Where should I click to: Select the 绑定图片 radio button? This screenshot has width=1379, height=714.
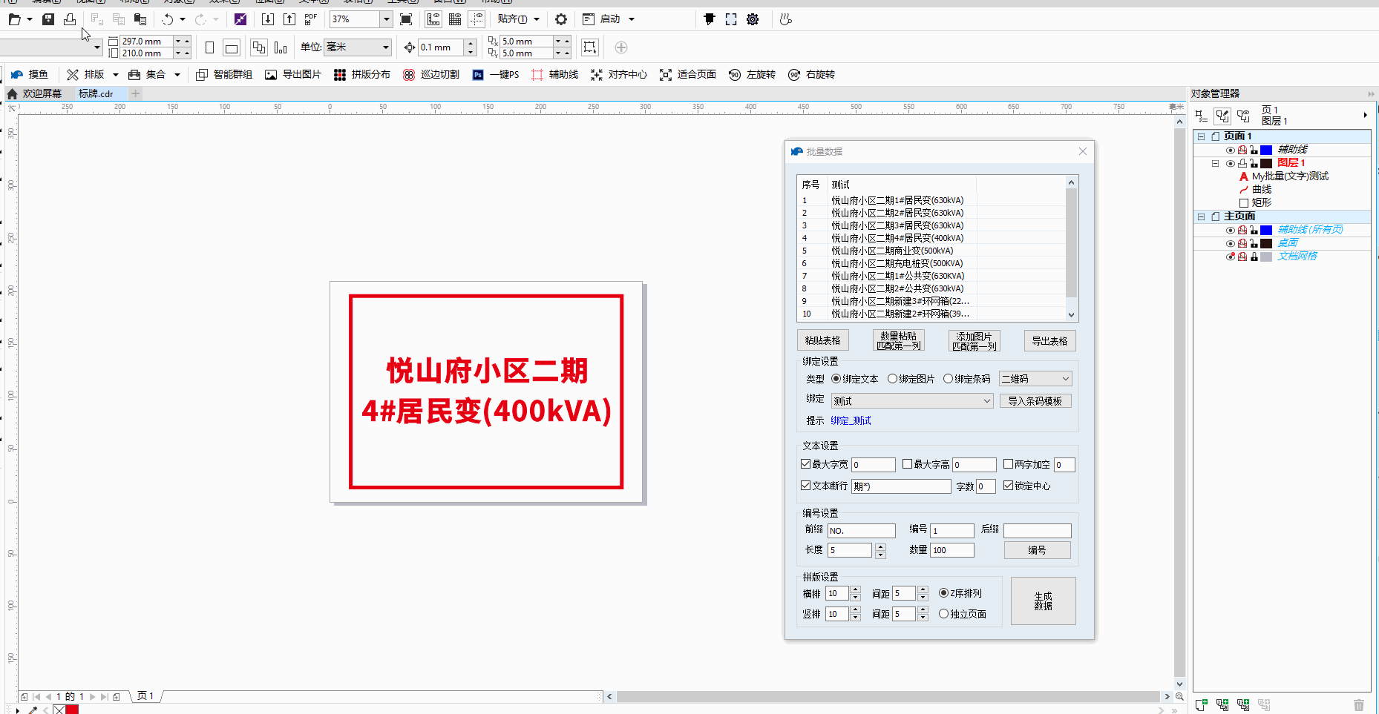(x=893, y=379)
